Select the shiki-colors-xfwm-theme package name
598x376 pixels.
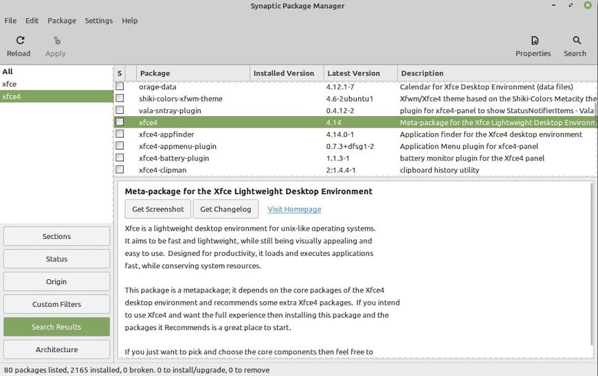[x=181, y=99]
